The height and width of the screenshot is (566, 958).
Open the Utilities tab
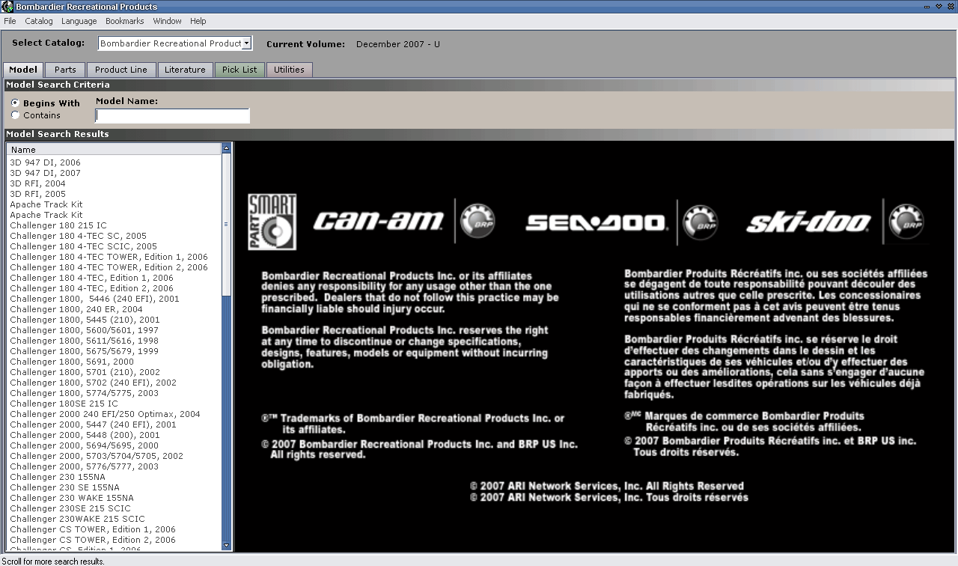point(289,70)
